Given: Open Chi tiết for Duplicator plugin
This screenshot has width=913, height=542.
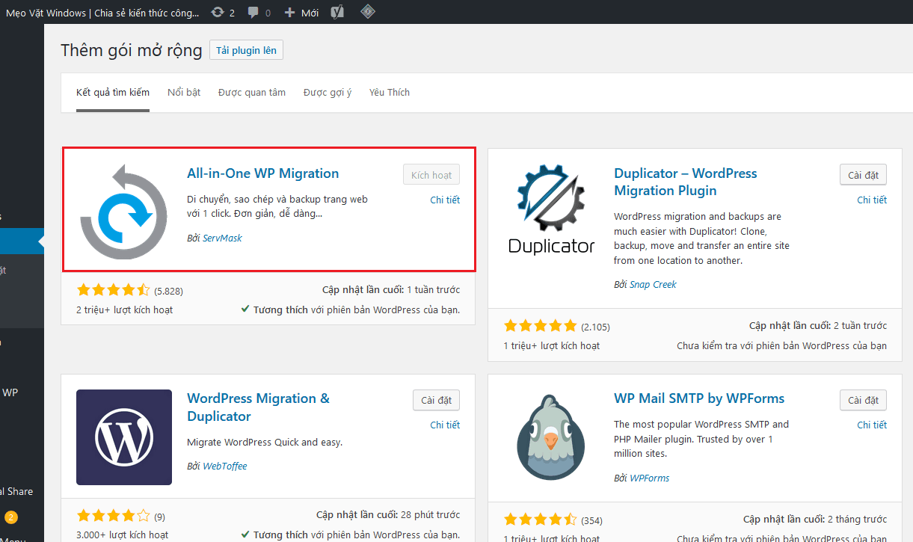Looking at the screenshot, I should pyautogui.click(x=872, y=200).
